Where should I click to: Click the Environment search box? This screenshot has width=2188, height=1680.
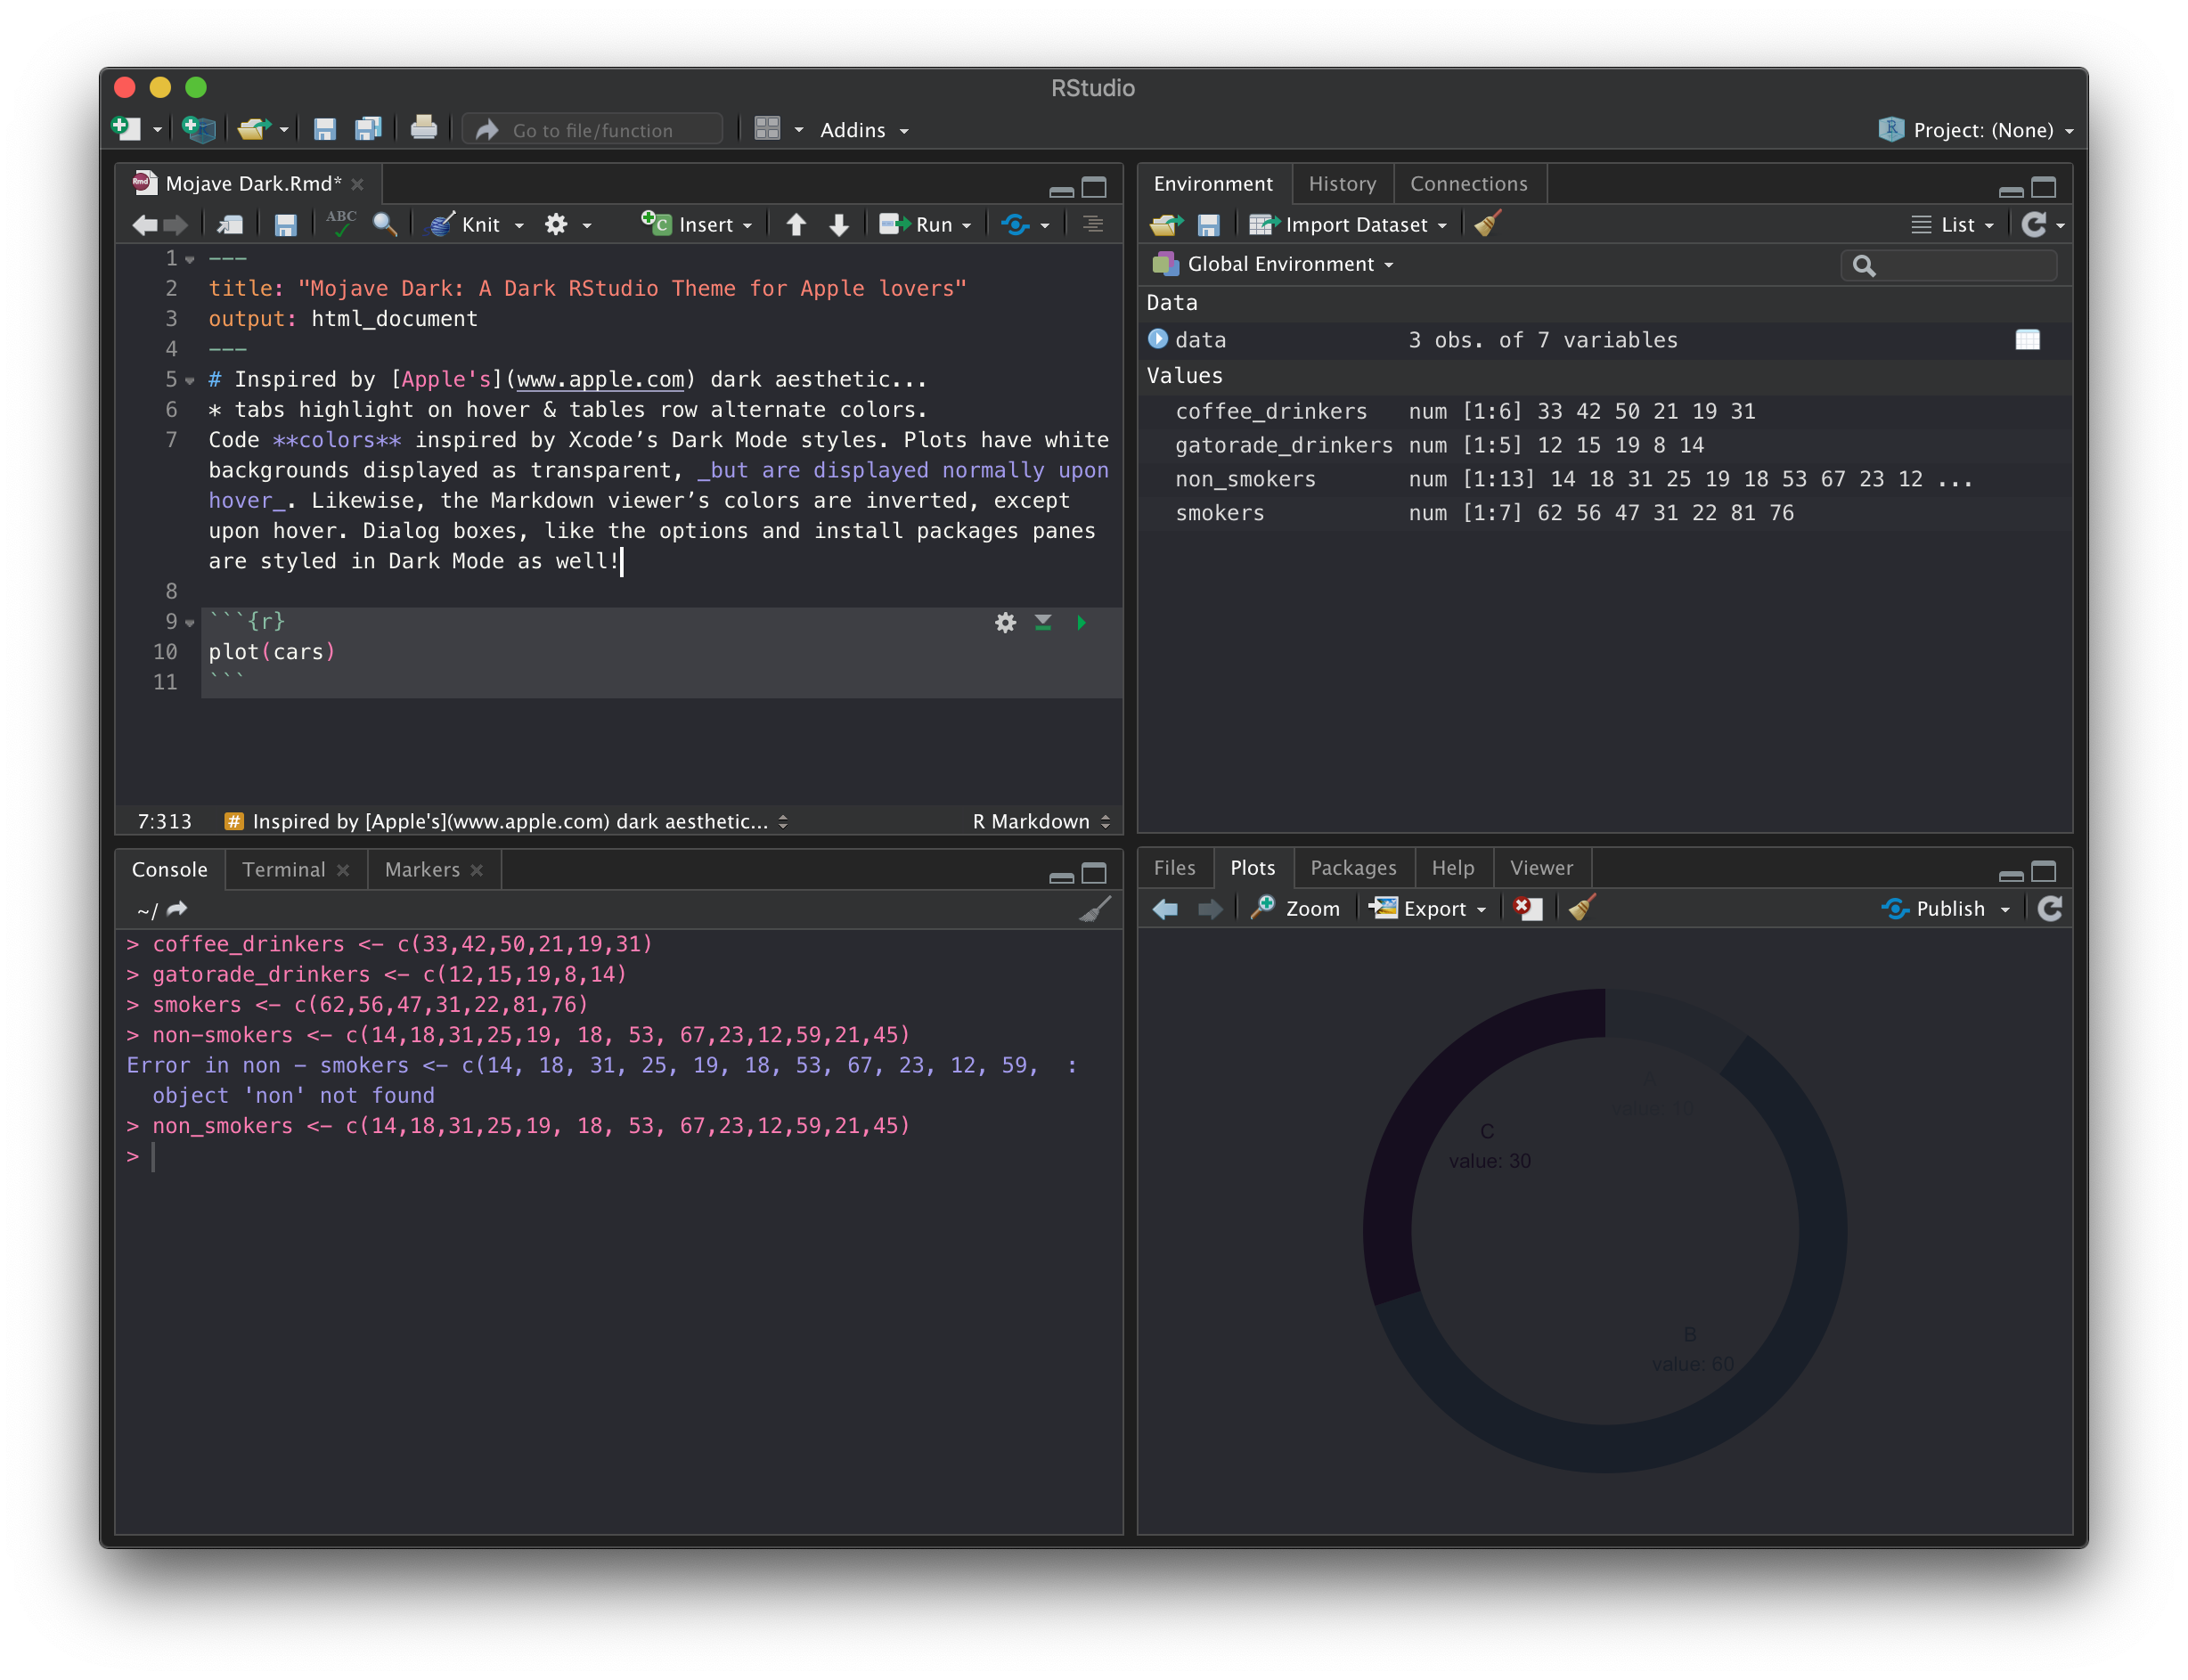pyautogui.click(x=1948, y=265)
